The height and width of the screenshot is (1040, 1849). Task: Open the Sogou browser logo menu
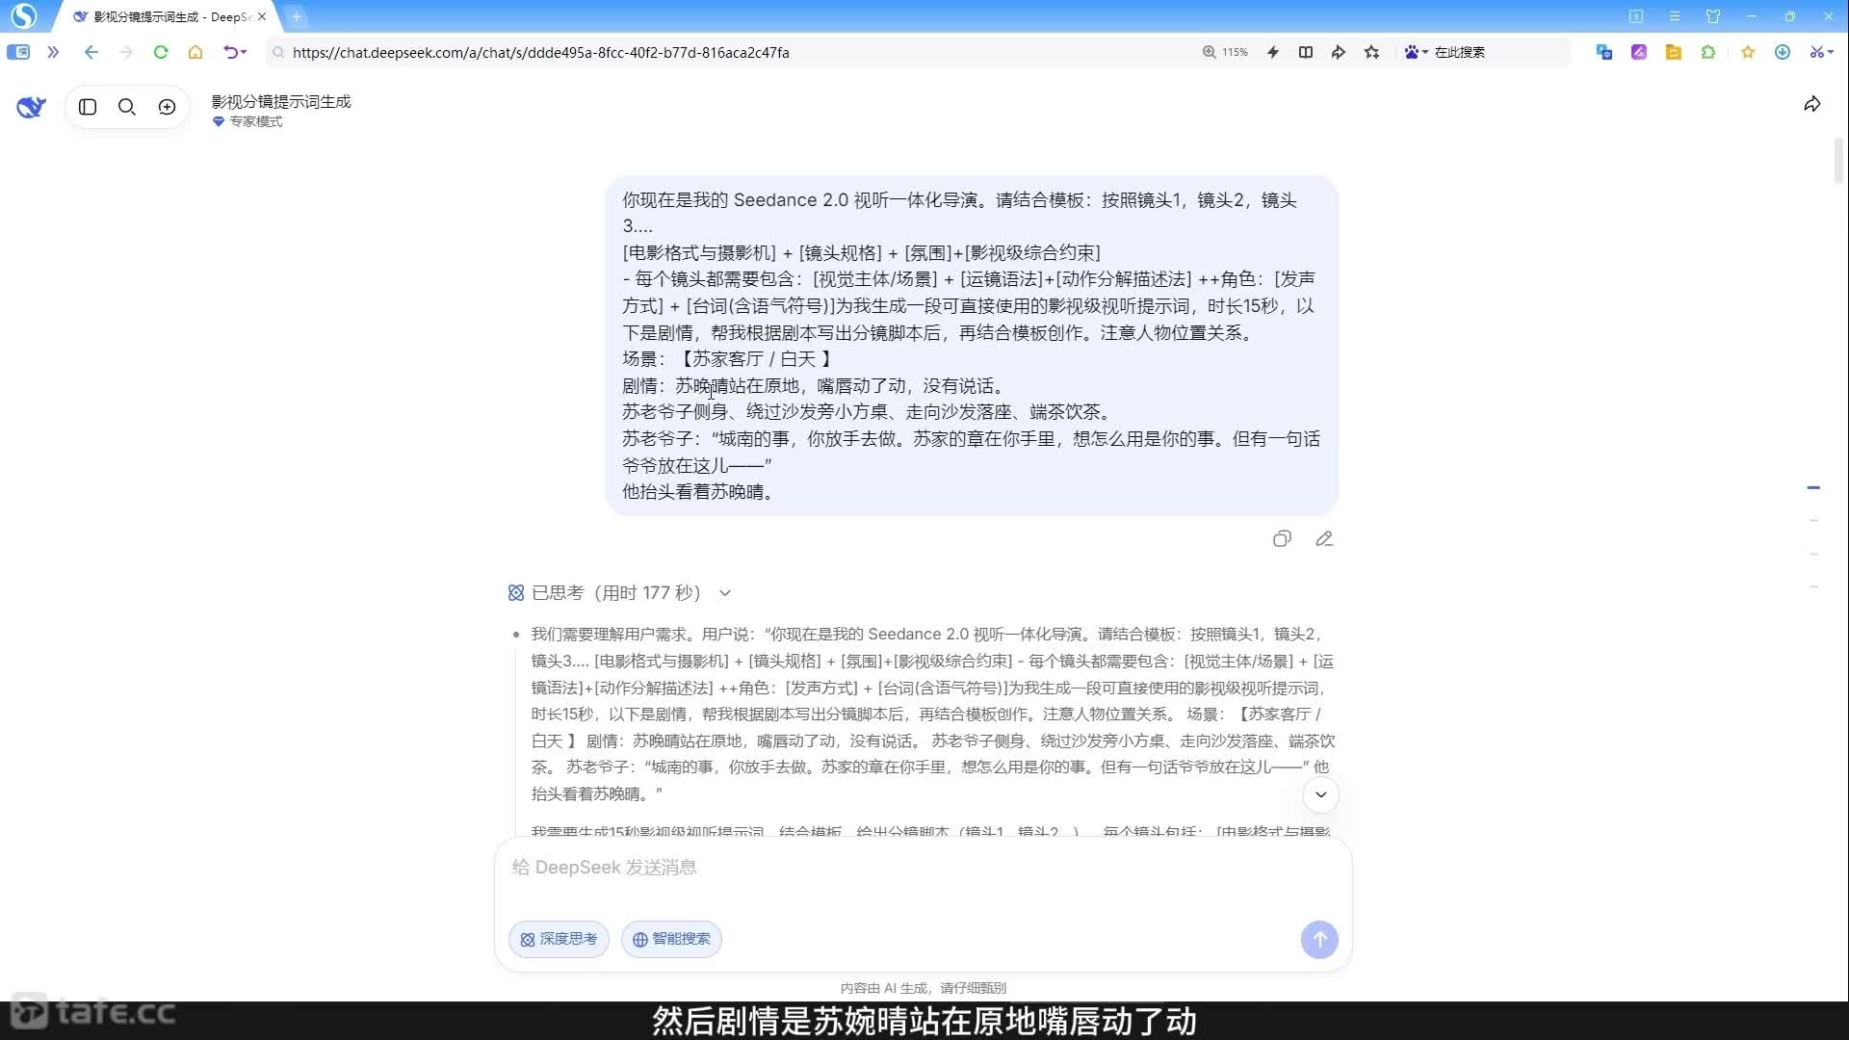(23, 16)
